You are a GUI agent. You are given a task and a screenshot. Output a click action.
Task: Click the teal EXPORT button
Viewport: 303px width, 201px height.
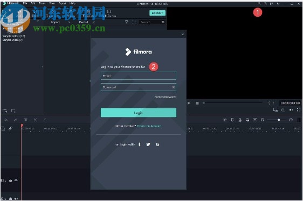coord(157,13)
